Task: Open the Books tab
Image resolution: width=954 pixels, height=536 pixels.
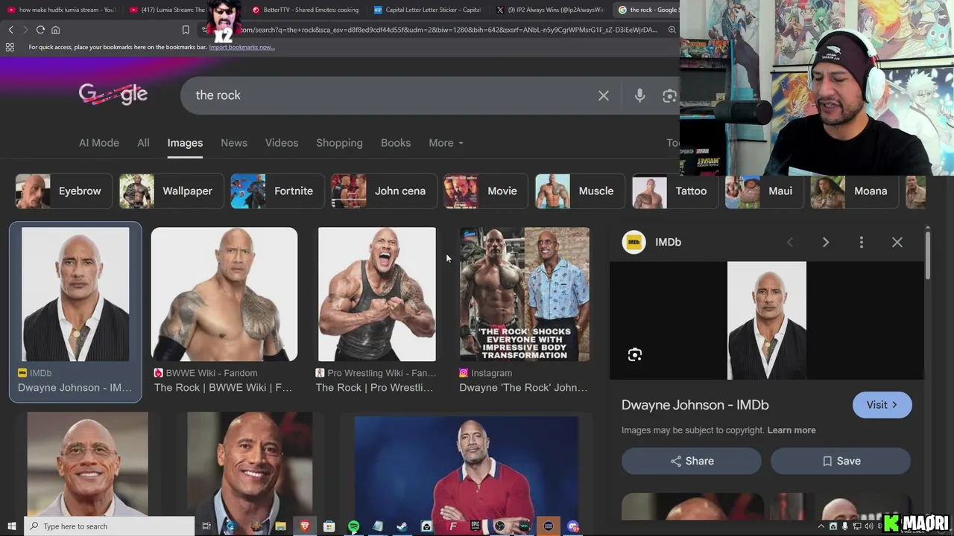Action: tap(396, 143)
